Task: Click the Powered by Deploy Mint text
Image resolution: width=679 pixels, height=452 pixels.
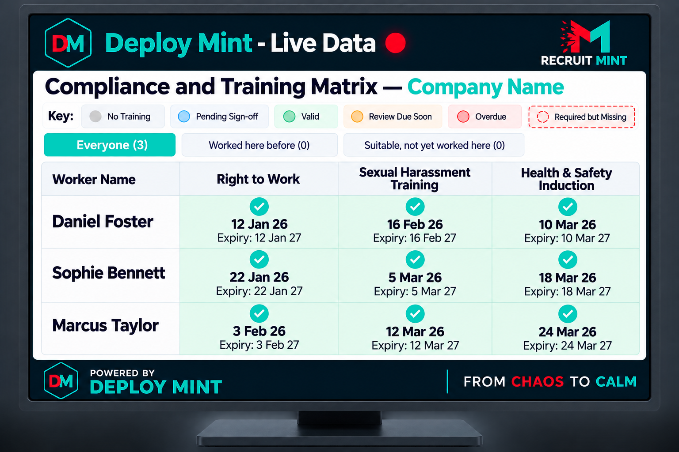Action: (x=156, y=382)
